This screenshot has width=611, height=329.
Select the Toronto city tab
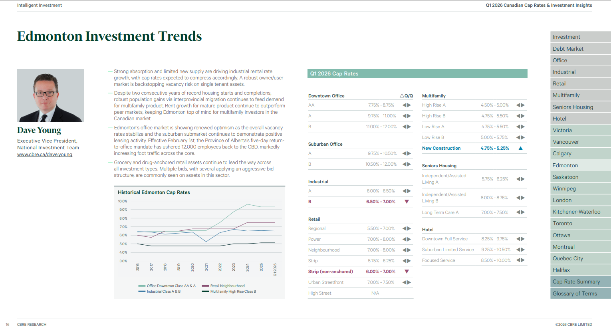(x=581, y=223)
